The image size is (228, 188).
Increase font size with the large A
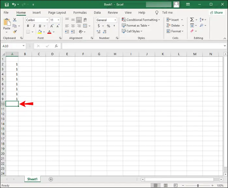click(52, 26)
